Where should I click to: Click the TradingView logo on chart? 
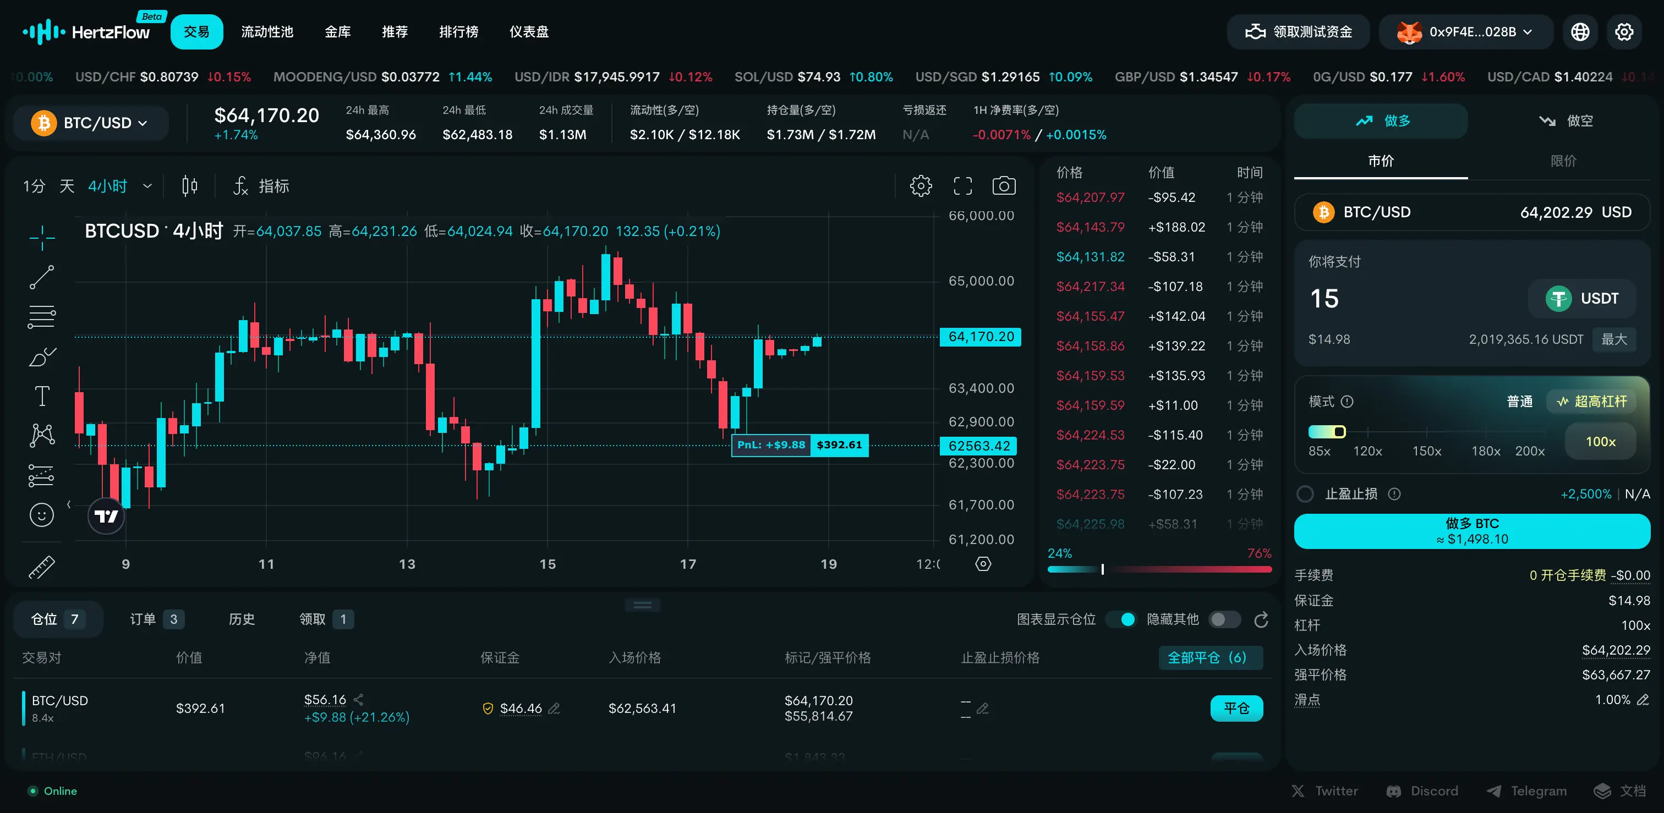(106, 516)
